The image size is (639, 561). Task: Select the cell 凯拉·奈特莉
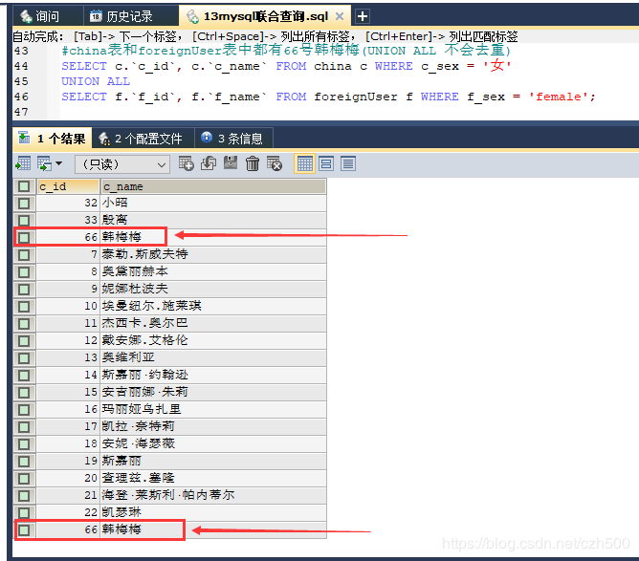point(213,426)
